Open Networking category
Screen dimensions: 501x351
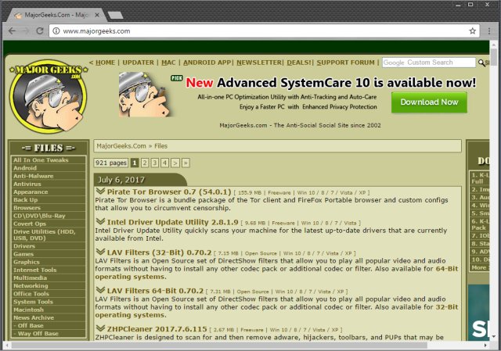[x=49, y=286]
